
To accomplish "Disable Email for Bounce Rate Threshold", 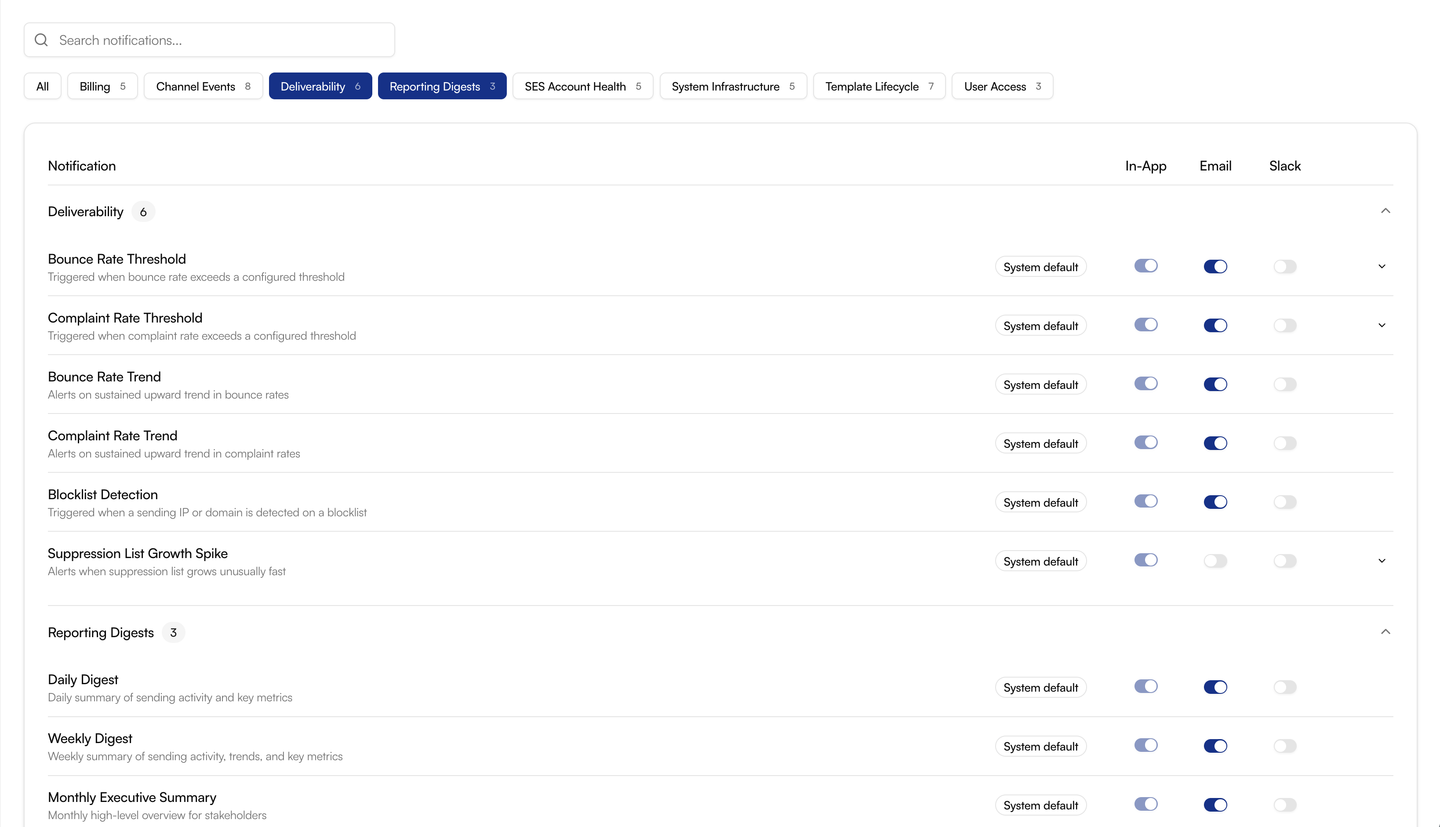I will pos(1215,266).
